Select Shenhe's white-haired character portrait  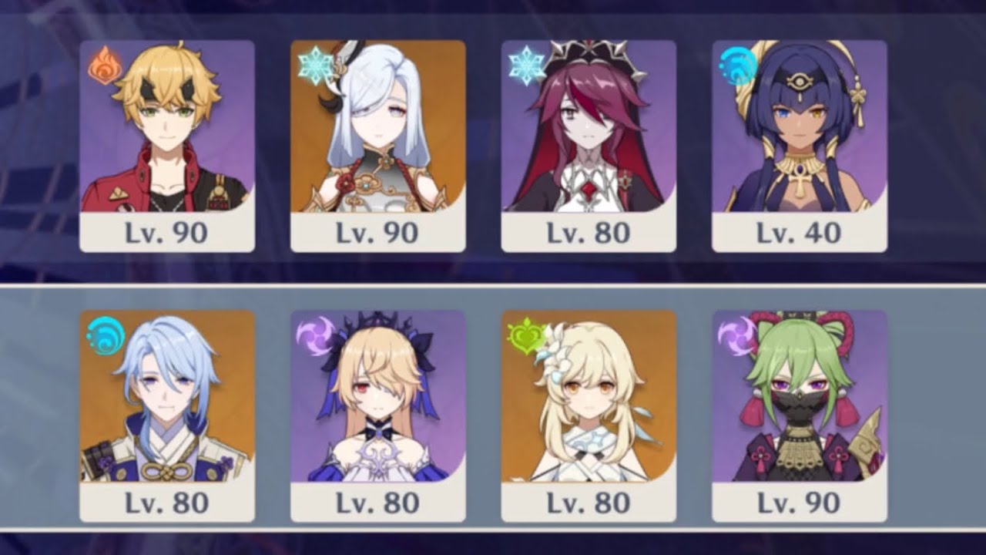tap(377, 126)
